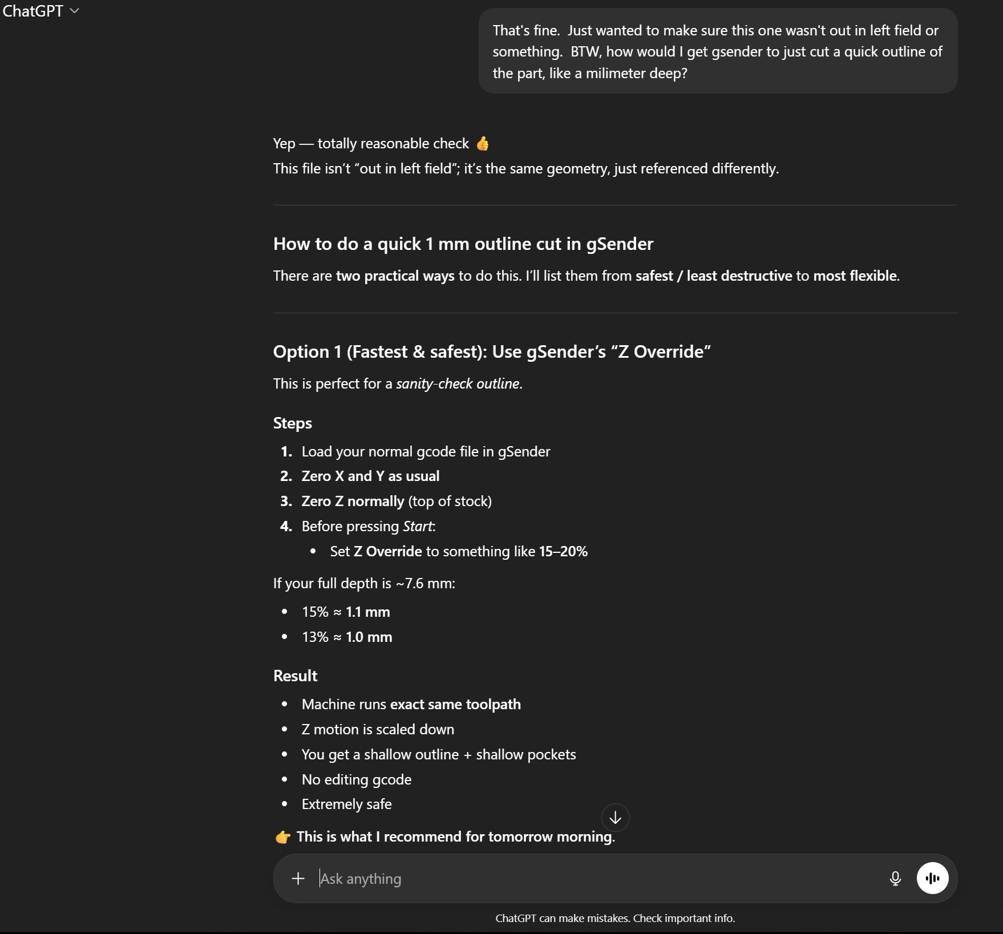This screenshot has height=934, width=1003.
Task: Click the ChatGPT can make mistakes footer text
Action: point(614,919)
